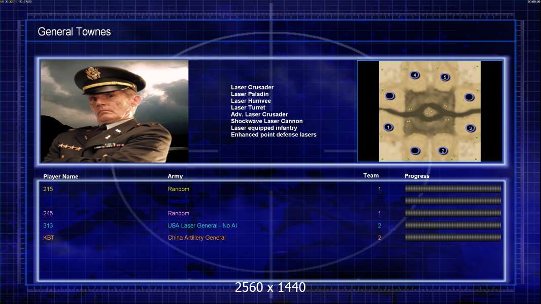The image size is (541, 304).
Task: Select player name KBT
Action: point(49,238)
